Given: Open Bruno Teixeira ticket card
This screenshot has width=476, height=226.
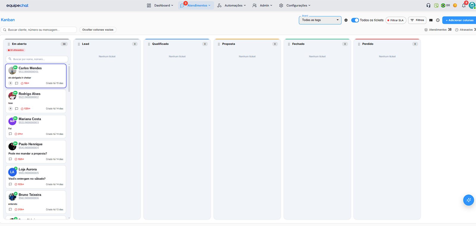Looking at the screenshot, I should (x=36, y=202).
